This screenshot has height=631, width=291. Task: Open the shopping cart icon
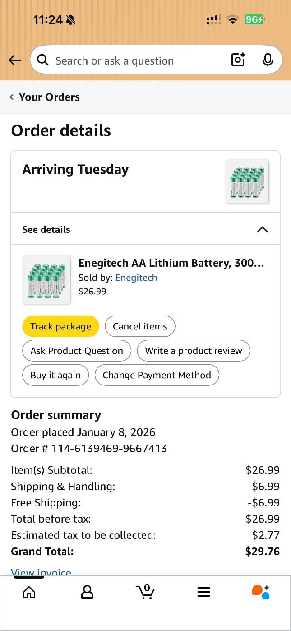[145, 592]
